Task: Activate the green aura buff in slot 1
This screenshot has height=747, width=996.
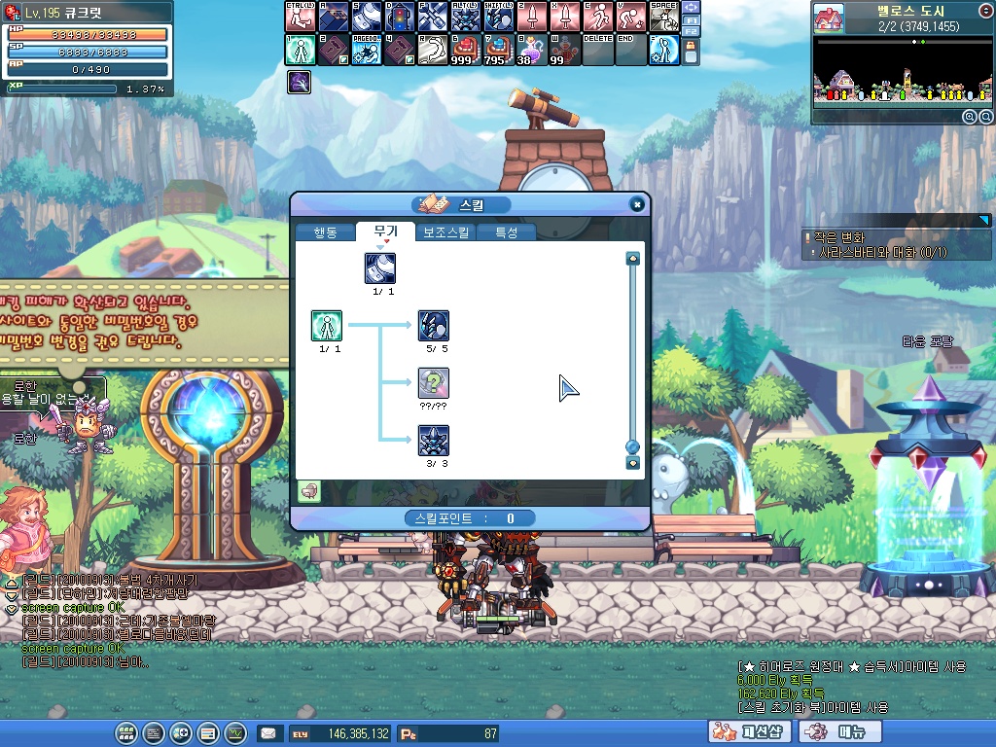Action: tap(301, 50)
